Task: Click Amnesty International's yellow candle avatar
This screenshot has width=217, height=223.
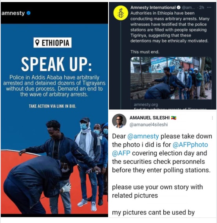Action: [x=121, y=13]
